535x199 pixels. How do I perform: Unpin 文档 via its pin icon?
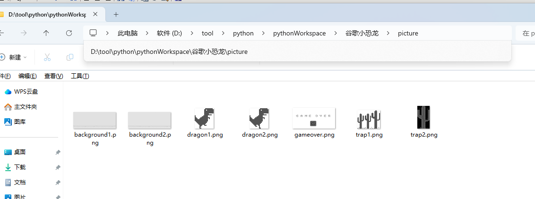[x=58, y=182]
